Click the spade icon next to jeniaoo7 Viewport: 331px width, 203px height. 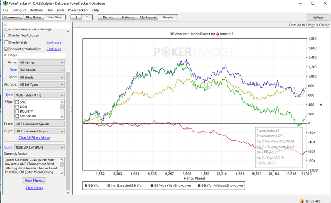pyautogui.click(x=218, y=34)
